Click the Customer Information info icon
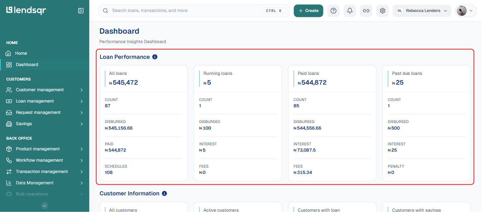The height and width of the screenshot is (212, 484). pos(164,193)
